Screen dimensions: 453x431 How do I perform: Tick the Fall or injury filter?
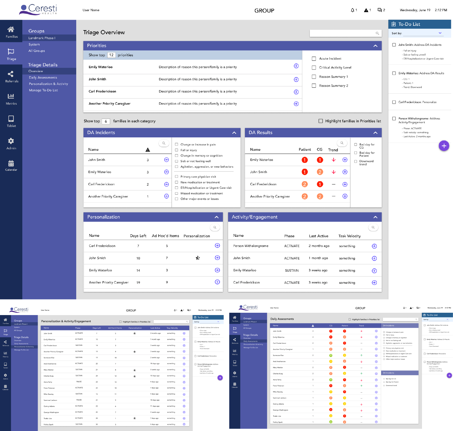pyautogui.click(x=177, y=150)
